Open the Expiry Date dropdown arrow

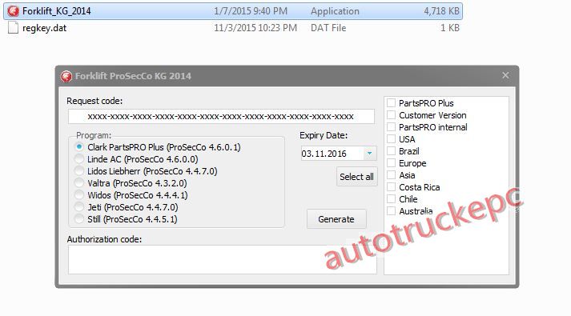[x=370, y=154]
